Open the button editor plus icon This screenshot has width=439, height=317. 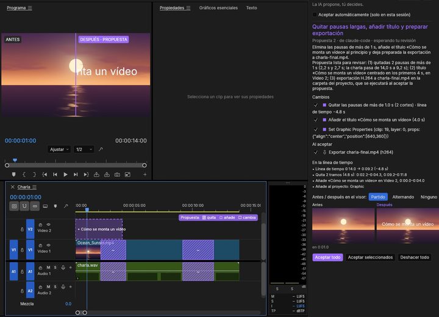145,174
